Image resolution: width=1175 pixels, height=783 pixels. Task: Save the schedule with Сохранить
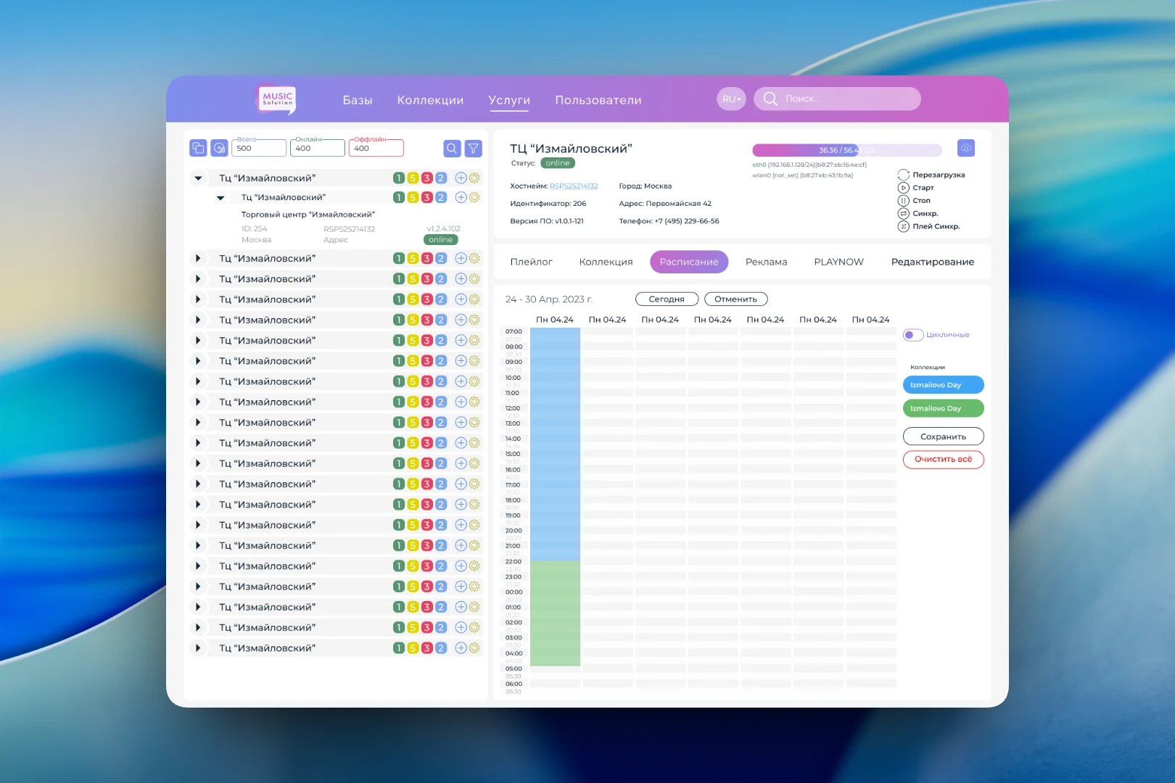click(x=943, y=436)
